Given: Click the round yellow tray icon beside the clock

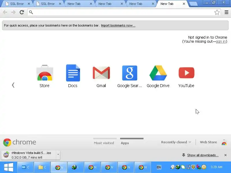Looking at the screenshot, I should (x=204, y=167).
